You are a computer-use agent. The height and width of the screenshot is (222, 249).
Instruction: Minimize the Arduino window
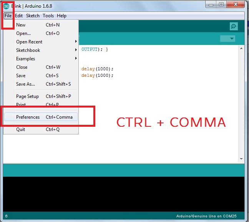[x=211, y=5]
